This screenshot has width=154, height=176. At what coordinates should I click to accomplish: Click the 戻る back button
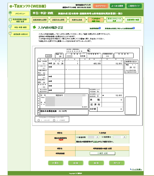[x=56, y=163]
